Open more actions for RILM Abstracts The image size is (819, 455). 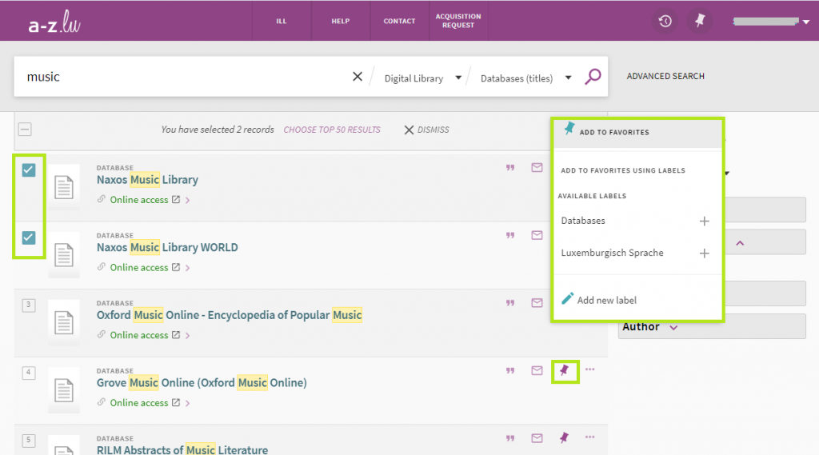click(589, 437)
